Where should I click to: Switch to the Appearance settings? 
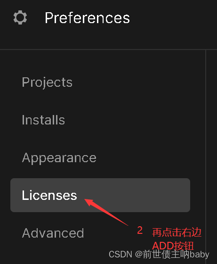(59, 158)
